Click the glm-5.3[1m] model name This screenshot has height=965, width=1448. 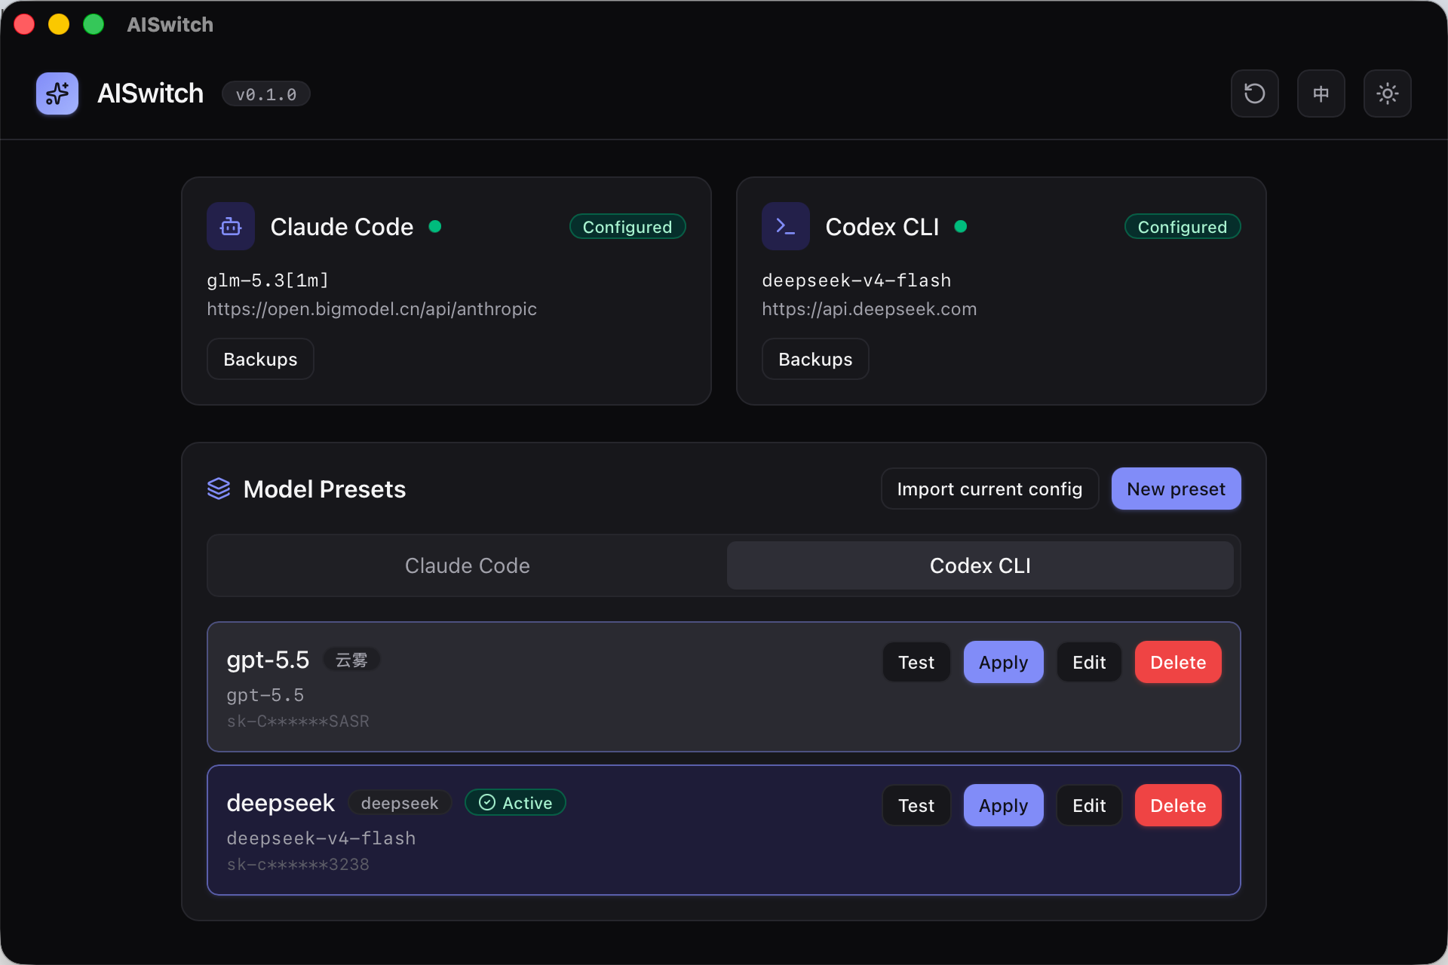[268, 280]
